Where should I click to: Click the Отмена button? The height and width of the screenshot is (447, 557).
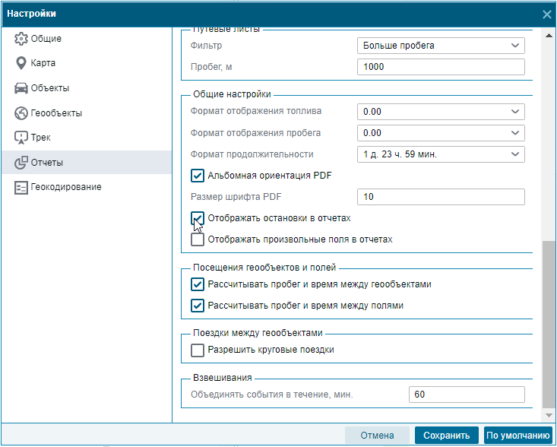[x=377, y=436]
